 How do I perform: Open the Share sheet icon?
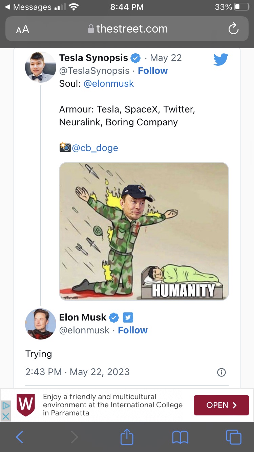point(126,437)
